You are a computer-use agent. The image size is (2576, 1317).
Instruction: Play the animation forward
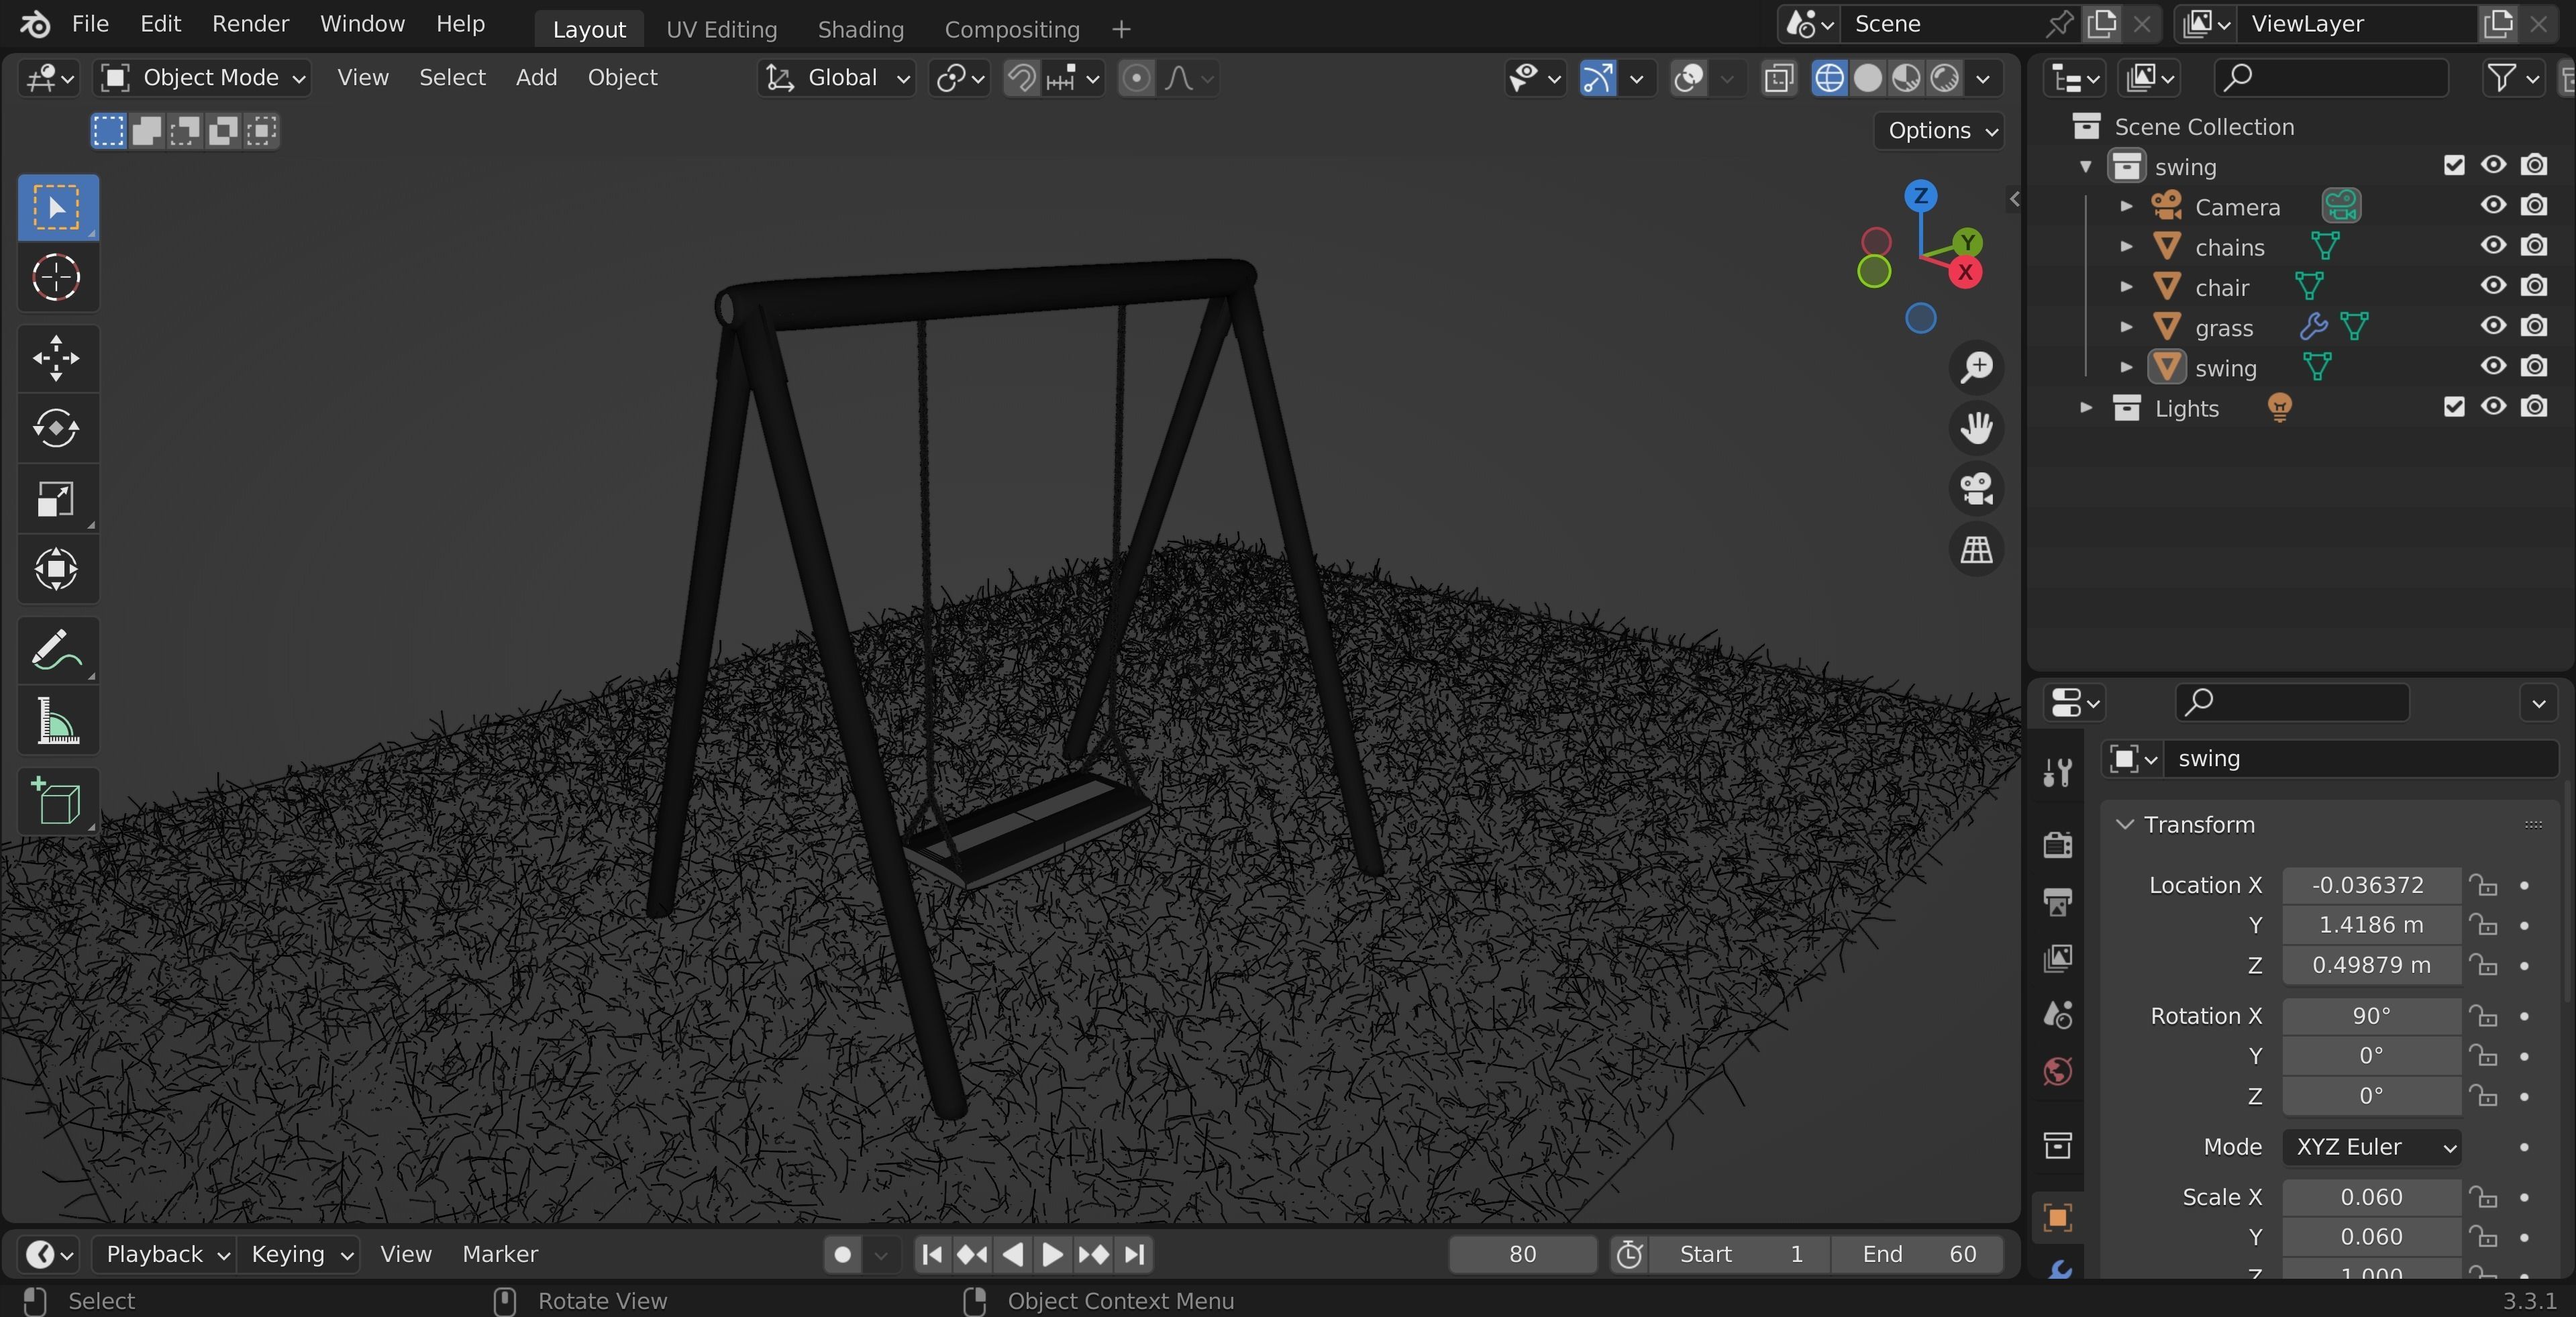click(x=1052, y=1254)
